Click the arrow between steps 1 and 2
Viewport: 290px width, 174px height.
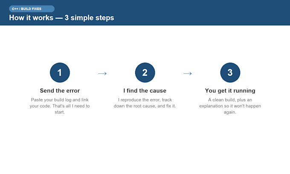102,74
